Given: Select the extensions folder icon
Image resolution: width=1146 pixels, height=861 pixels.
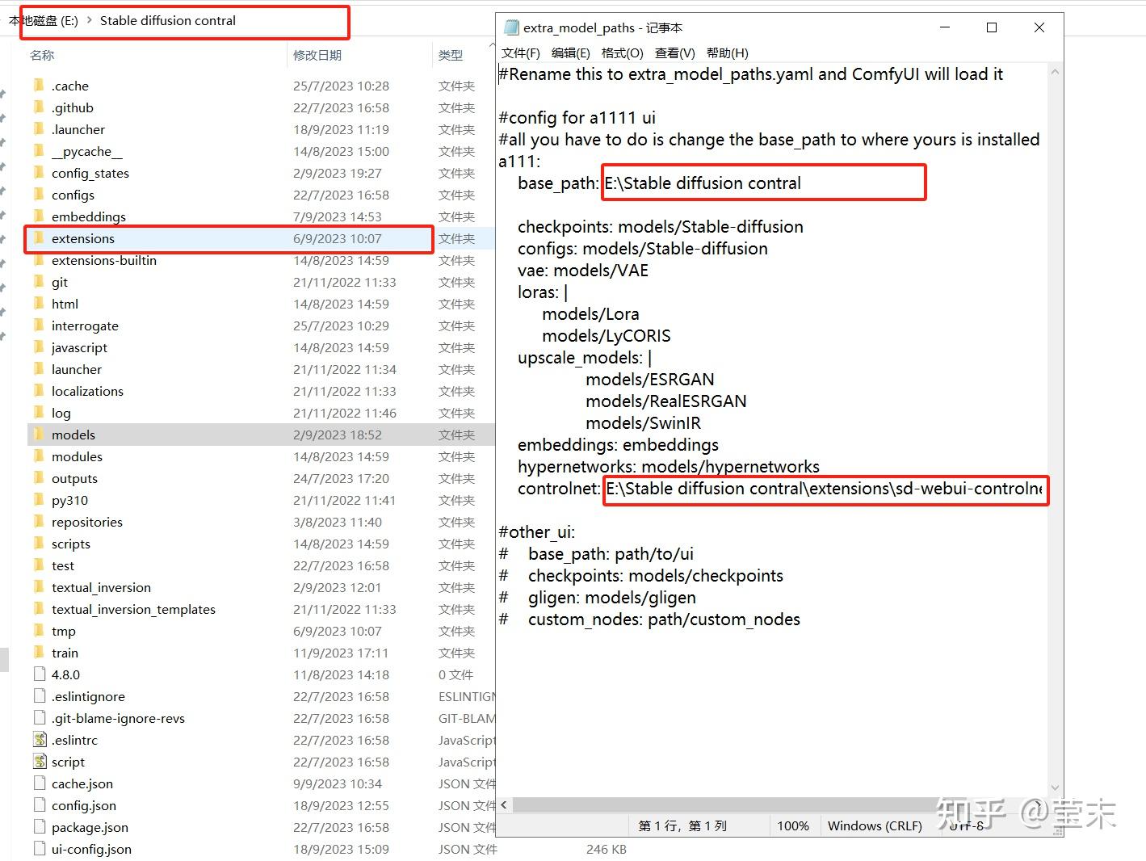Looking at the screenshot, I should pyautogui.click(x=39, y=238).
